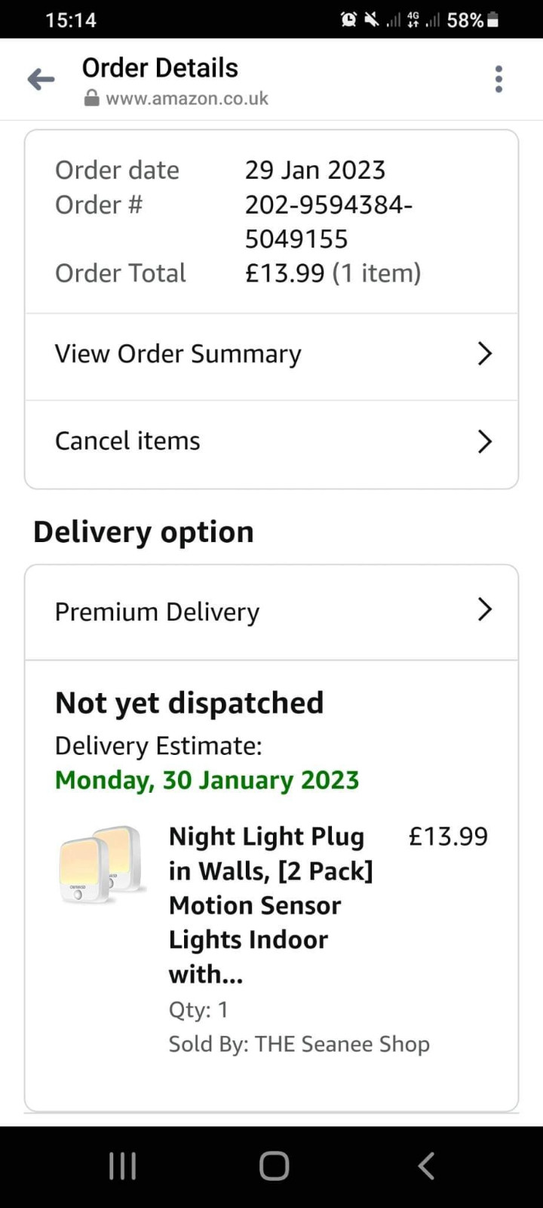Tap the Premium Delivery row label

157,612
